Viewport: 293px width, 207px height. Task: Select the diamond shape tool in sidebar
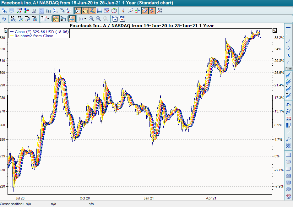pyautogui.click(x=288, y=48)
